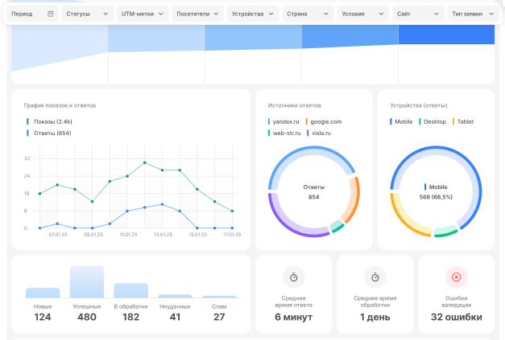This screenshot has height=340, width=505.
Task: Click the Неудачные status bar
Action: click(176, 296)
